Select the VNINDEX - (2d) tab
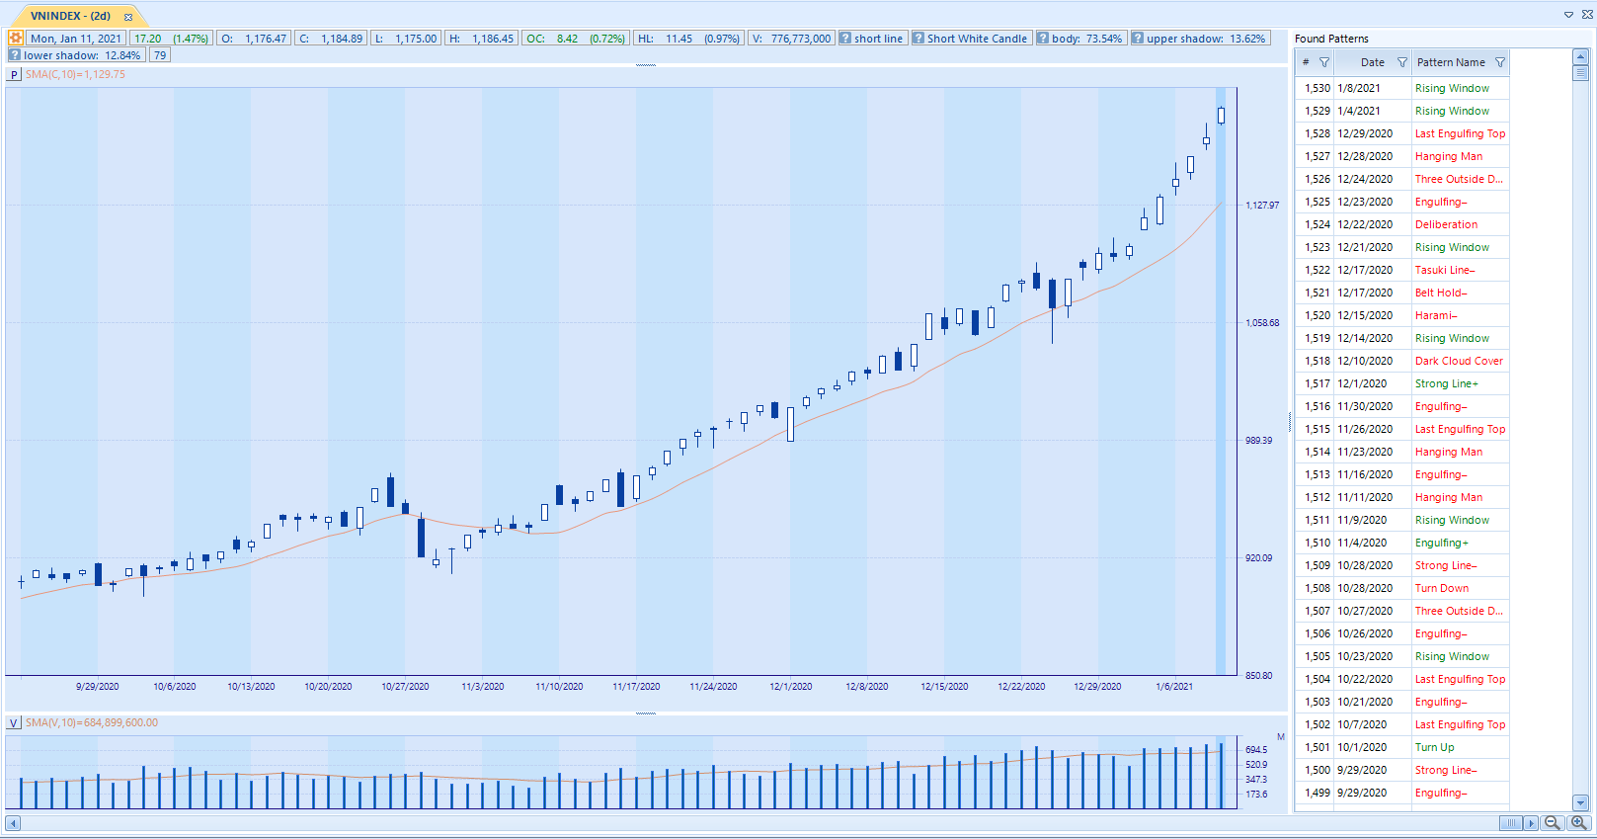Image resolution: width=1597 pixels, height=839 pixels. [x=70, y=16]
